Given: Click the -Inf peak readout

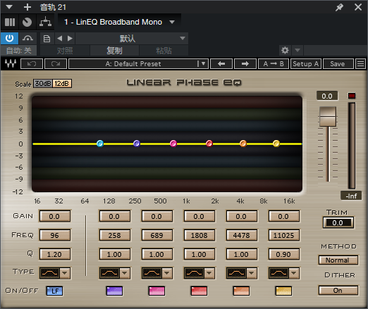Looking at the screenshot, I should coord(351,196).
